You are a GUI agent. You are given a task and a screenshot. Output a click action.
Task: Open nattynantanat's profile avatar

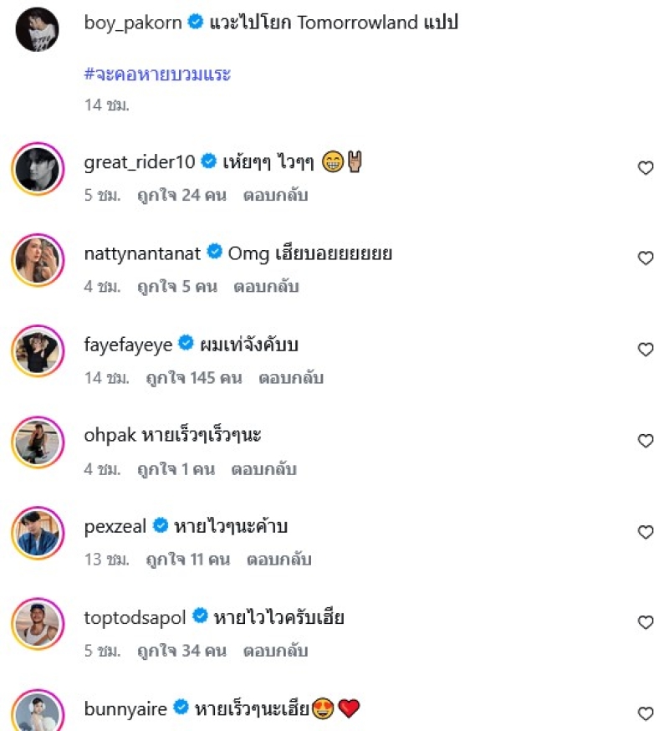pyautogui.click(x=38, y=260)
